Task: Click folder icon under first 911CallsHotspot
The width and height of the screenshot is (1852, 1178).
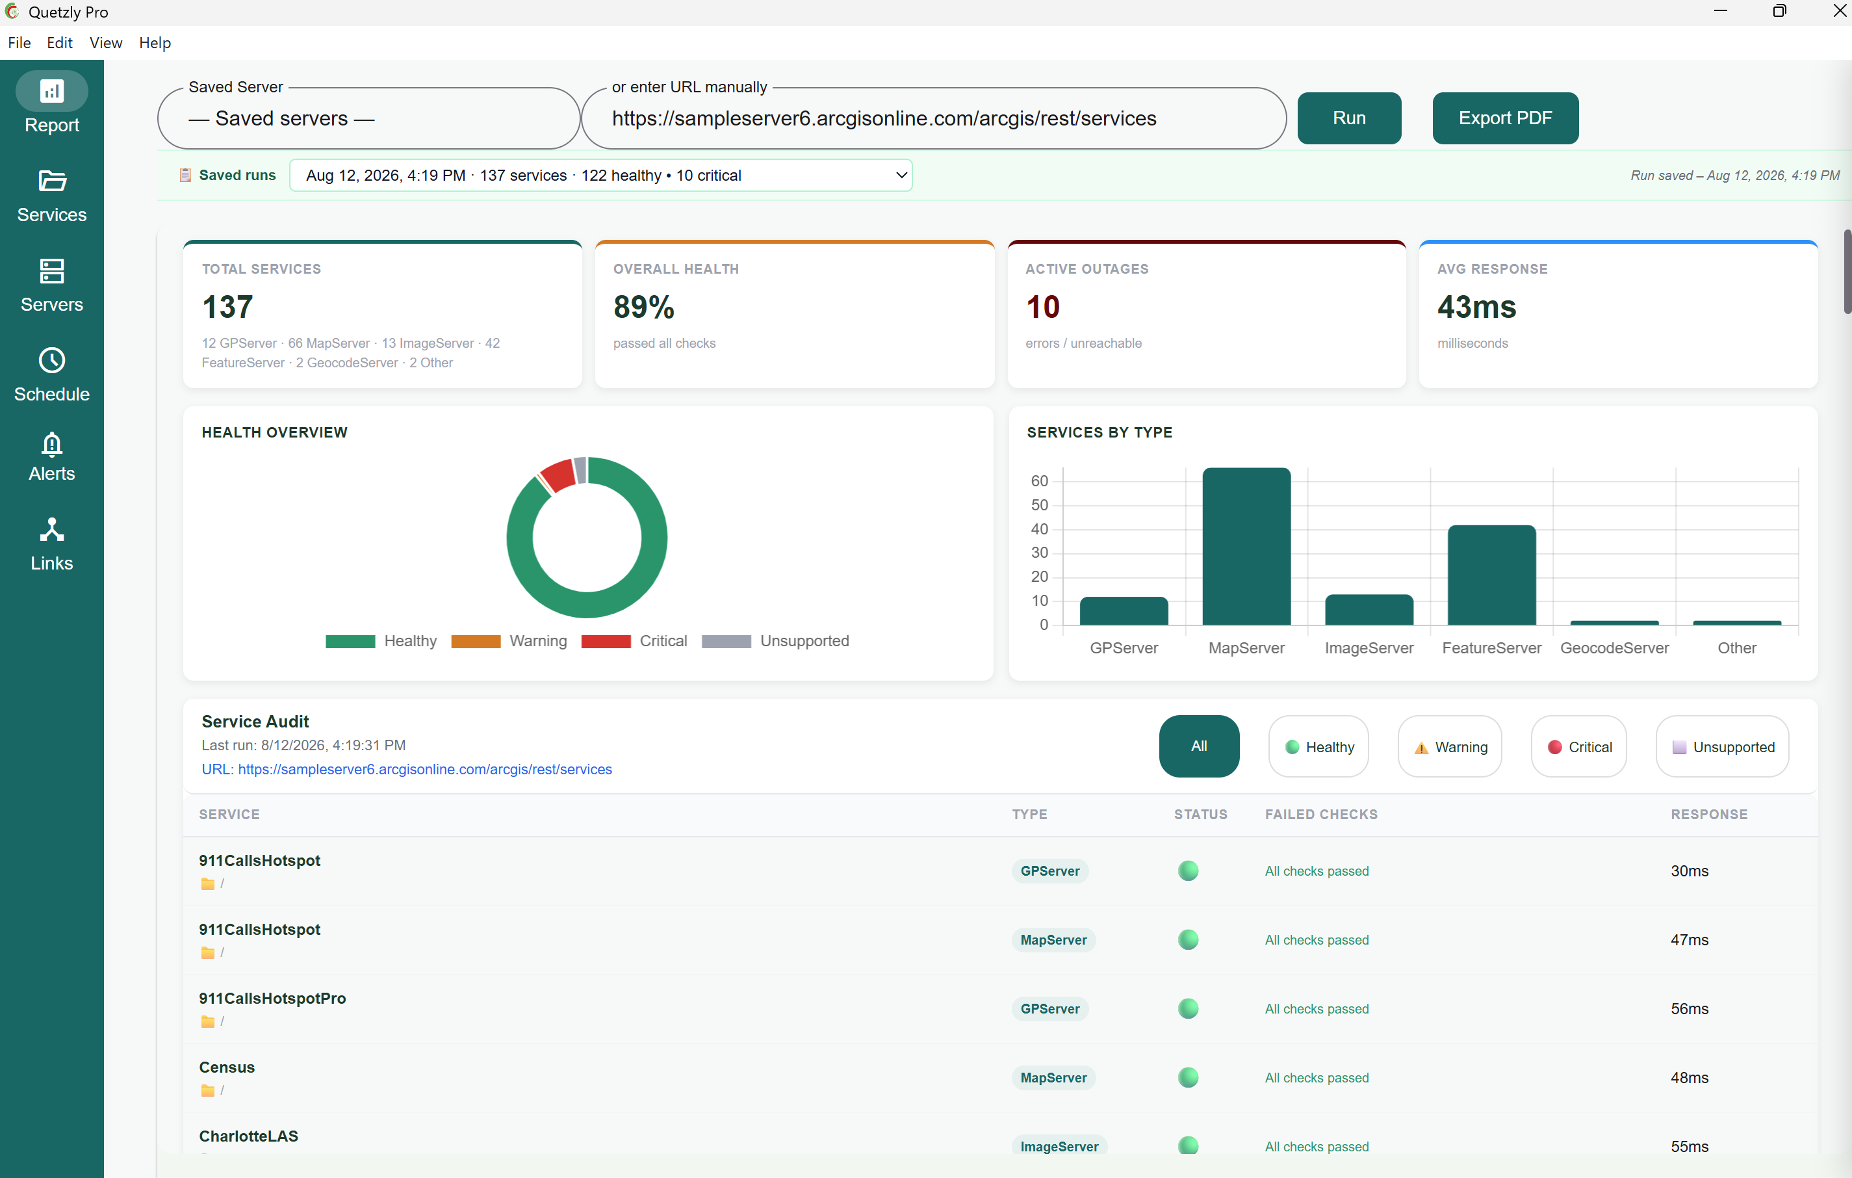Action: pos(208,883)
